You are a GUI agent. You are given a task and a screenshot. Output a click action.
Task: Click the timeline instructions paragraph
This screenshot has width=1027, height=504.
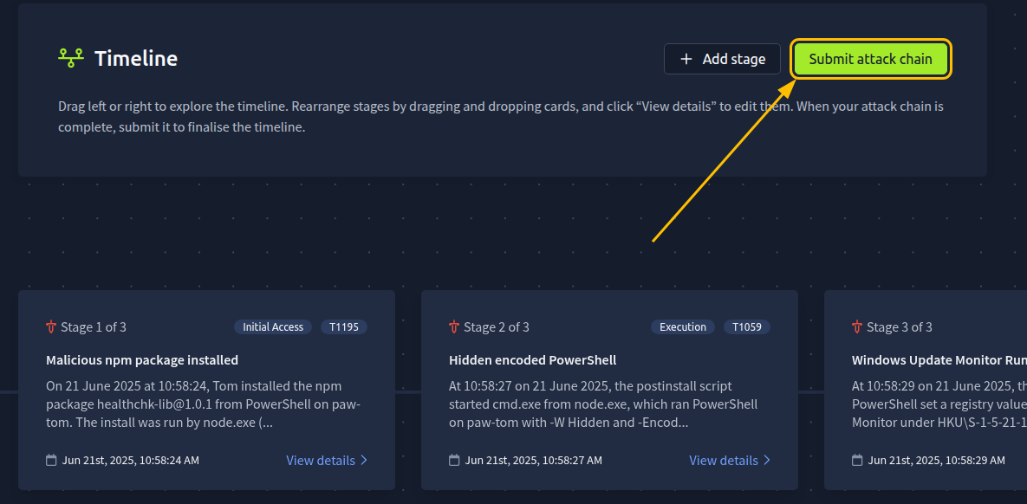point(500,117)
